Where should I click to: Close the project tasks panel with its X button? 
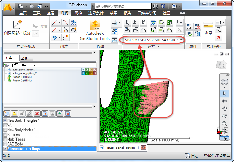94,53
